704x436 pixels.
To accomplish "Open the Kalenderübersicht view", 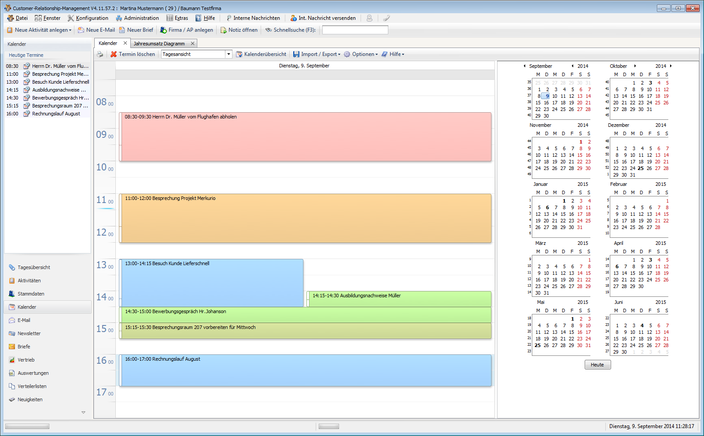I will coord(261,54).
